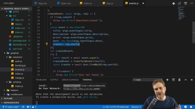Add new terminal with plus icon
This screenshot has height=109, width=195.
[167, 80]
